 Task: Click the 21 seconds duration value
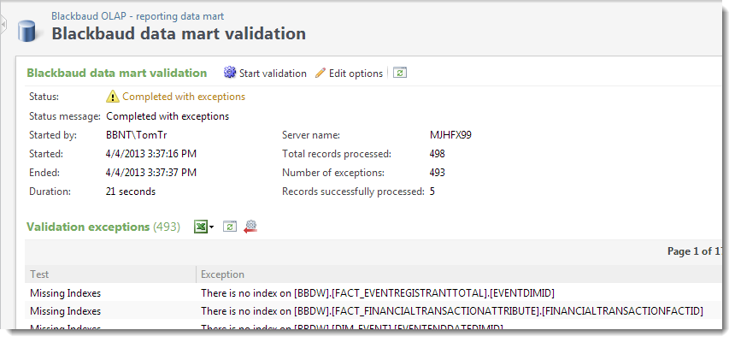(131, 192)
